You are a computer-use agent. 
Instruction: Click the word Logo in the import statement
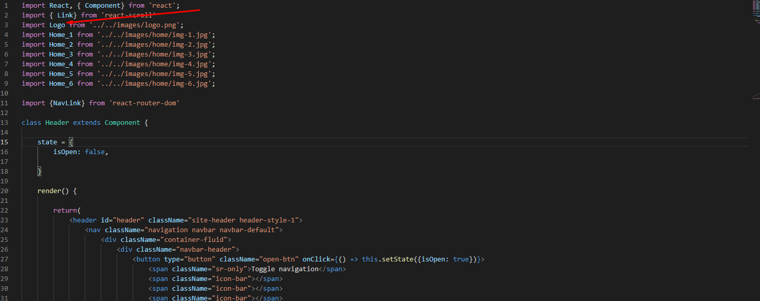click(x=57, y=25)
